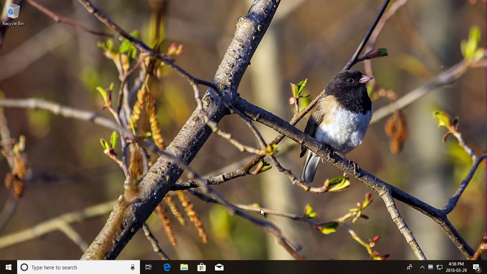
Task: Focus the 'Type here to search' field
Action: coord(79,267)
